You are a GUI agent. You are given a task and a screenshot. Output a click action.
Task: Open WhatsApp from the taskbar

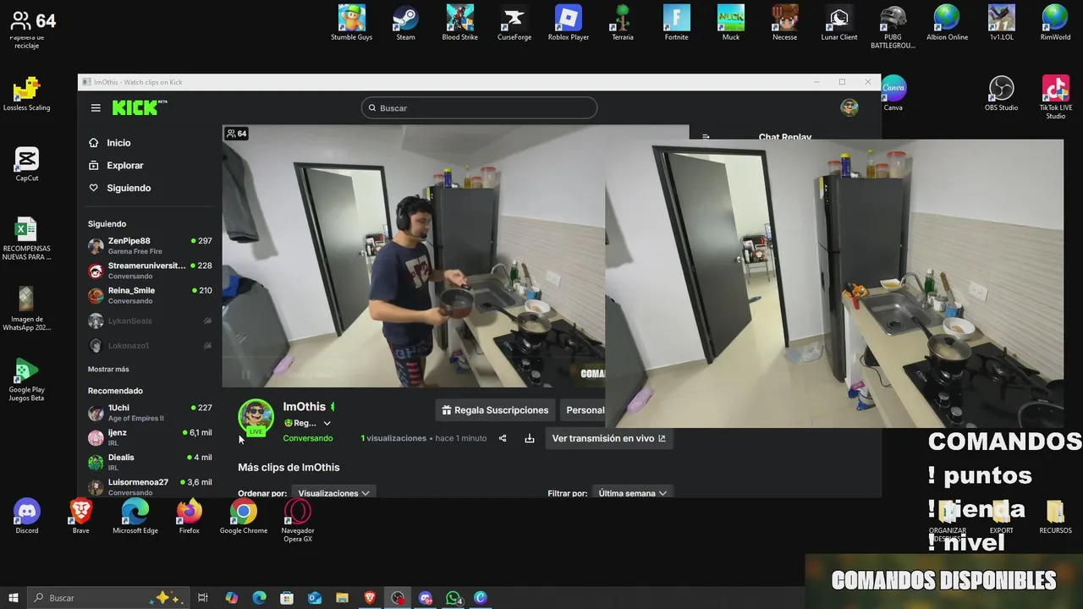454,597
